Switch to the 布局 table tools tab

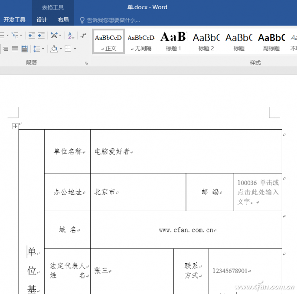[63, 20]
